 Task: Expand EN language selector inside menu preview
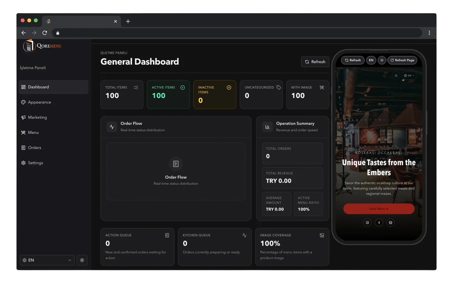click(409, 76)
